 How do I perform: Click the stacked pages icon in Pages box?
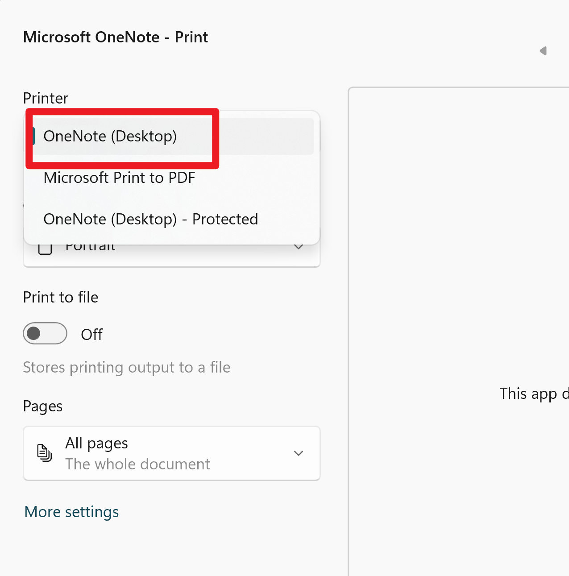[44, 453]
